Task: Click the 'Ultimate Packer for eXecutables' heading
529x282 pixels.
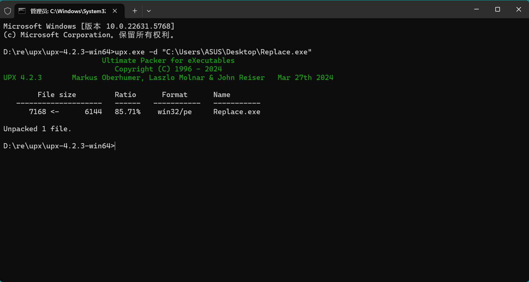Action: [168, 60]
